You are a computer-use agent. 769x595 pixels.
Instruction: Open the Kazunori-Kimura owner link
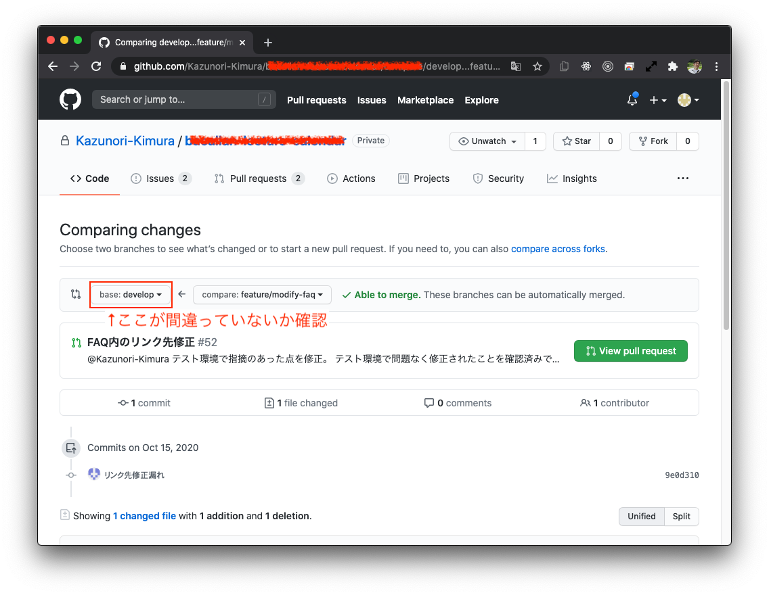click(x=125, y=141)
